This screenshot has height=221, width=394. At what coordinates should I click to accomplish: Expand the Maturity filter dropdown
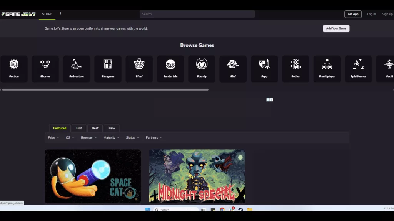pos(112,138)
